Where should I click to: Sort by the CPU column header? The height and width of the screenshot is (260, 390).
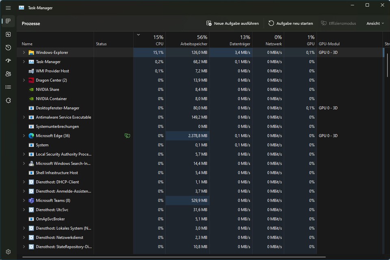click(x=149, y=39)
